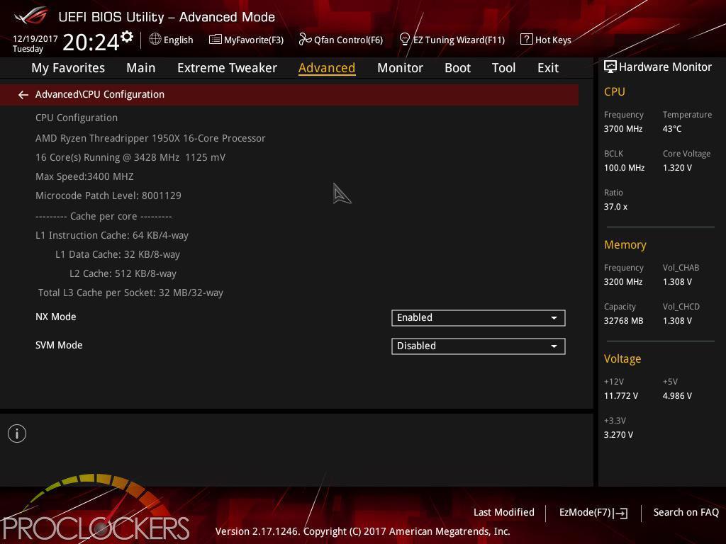Click the Hot Keys question mark icon
The image size is (726, 544).
(x=526, y=40)
